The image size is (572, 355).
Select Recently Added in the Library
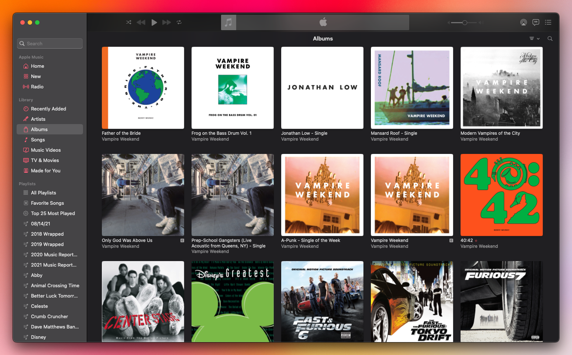pyautogui.click(x=48, y=109)
